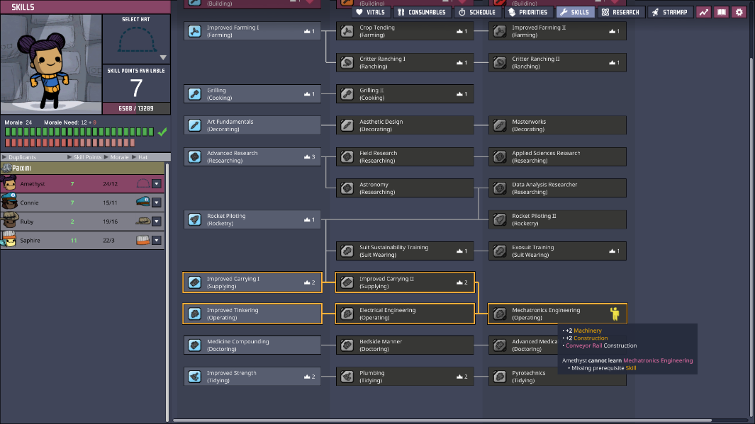Click Pyrotechnics skill icon
The height and width of the screenshot is (424, 755).
500,377
